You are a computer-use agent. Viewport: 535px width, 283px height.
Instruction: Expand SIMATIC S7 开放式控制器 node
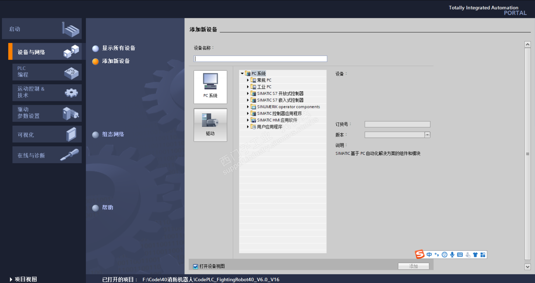[248, 94]
